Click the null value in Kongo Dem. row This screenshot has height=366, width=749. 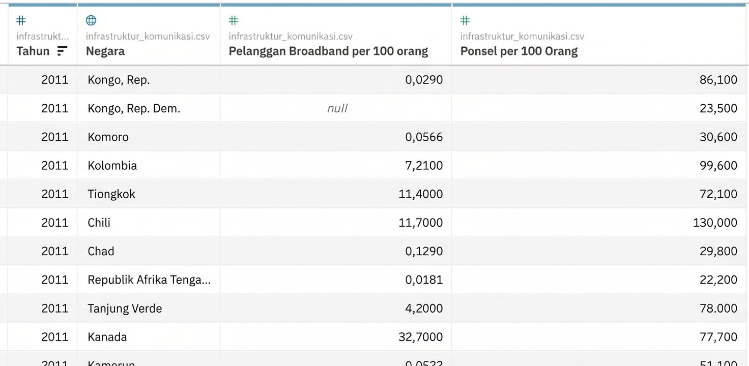(x=337, y=108)
